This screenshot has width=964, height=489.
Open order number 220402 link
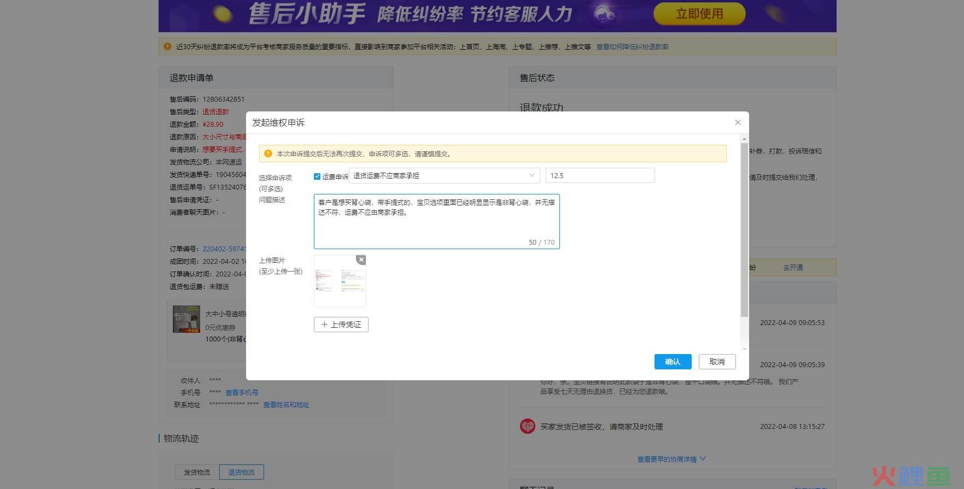pos(224,249)
